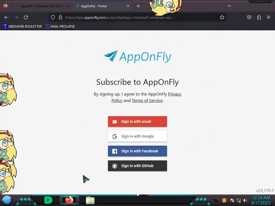Viewport: 275px width, 206px height.
Task: View site security via padlock icon
Action: point(60,17)
